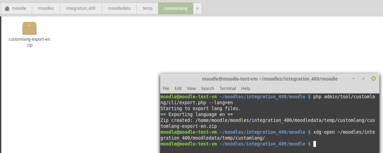Maximize the terminal window
Screen dimensions: 383x153
pyautogui.click(x=364, y=79)
